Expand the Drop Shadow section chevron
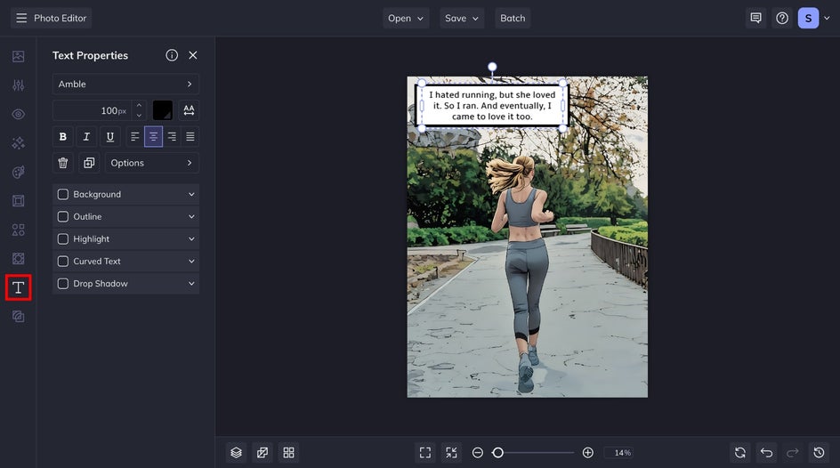This screenshot has width=840, height=468. (x=191, y=284)
